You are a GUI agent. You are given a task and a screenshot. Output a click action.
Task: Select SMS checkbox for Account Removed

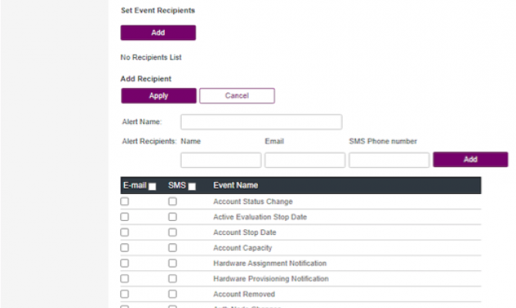point(173,294)
